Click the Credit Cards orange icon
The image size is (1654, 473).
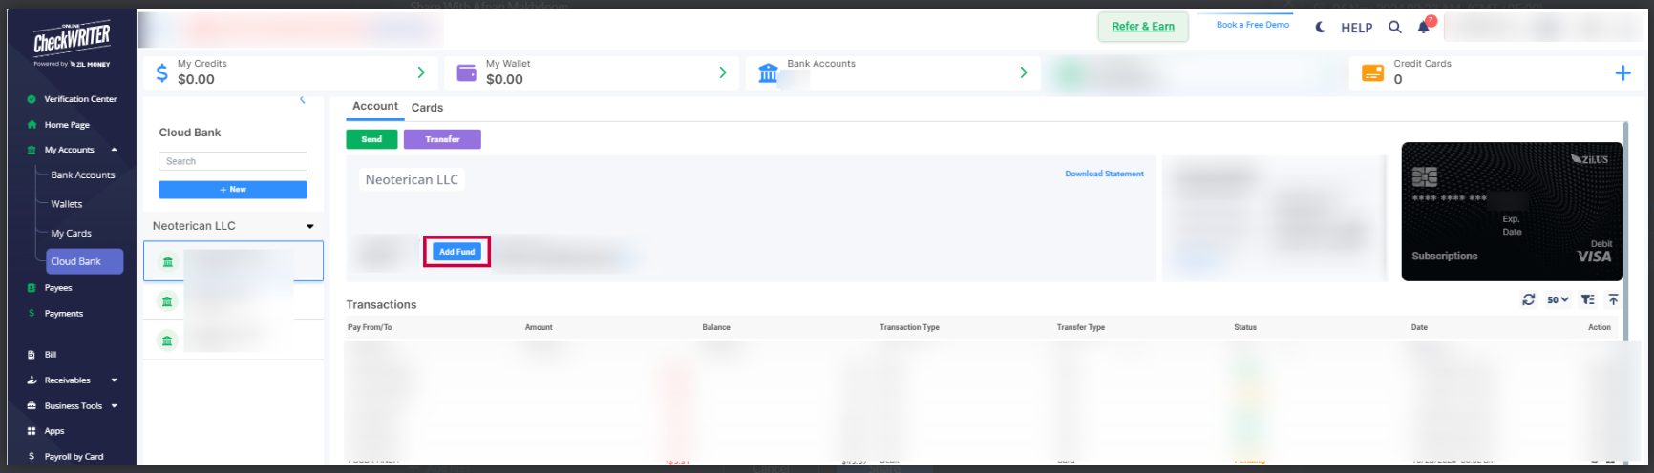coord(1372,72)
